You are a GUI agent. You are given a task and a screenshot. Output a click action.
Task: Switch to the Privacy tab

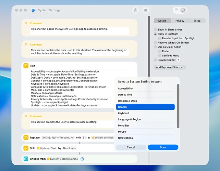tap(180, 21)
